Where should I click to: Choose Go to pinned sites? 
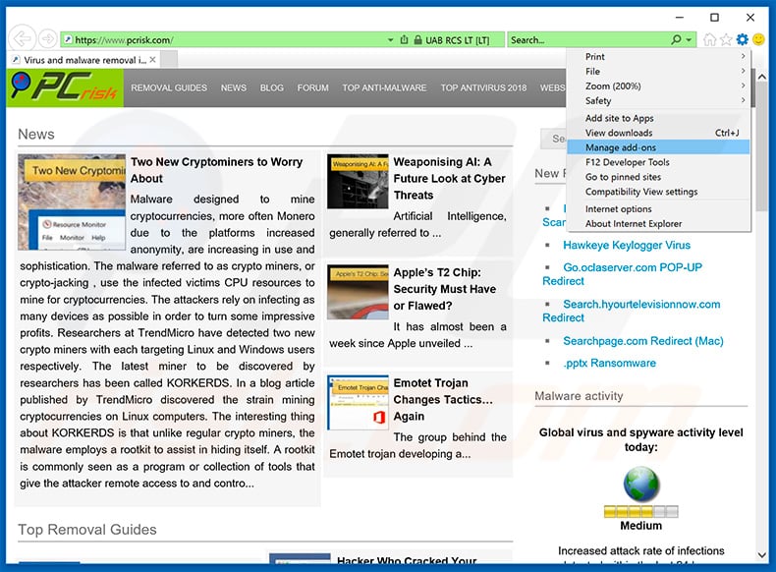[x=658, y=177]
